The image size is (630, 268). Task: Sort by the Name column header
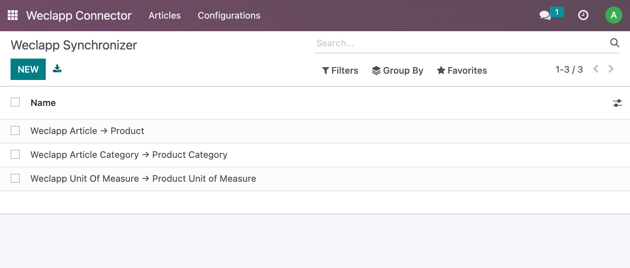(x=43, y=103)
